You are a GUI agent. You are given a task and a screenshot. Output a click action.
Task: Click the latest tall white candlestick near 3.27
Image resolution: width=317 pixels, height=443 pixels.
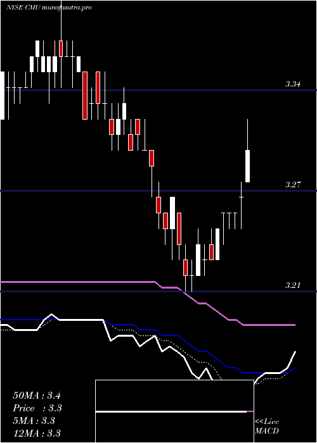coord(248,166)
